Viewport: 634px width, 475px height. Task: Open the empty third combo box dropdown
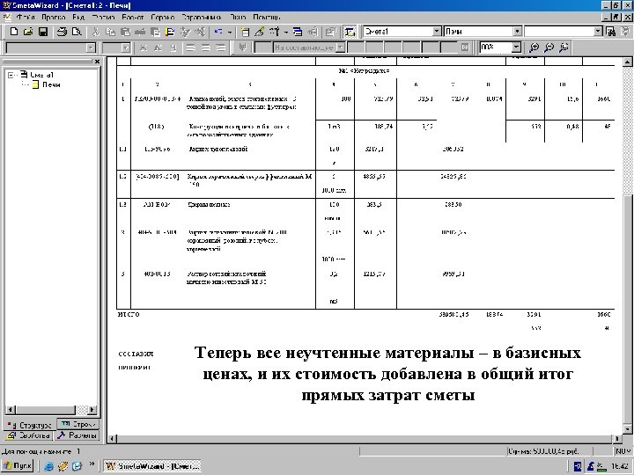(598, 32)
